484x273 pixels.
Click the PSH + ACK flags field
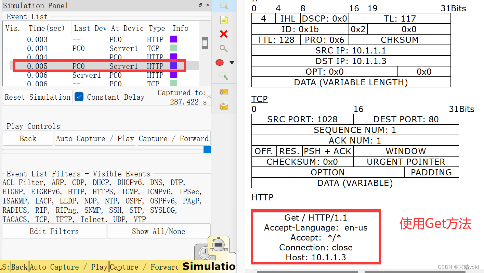click(328, 151)
